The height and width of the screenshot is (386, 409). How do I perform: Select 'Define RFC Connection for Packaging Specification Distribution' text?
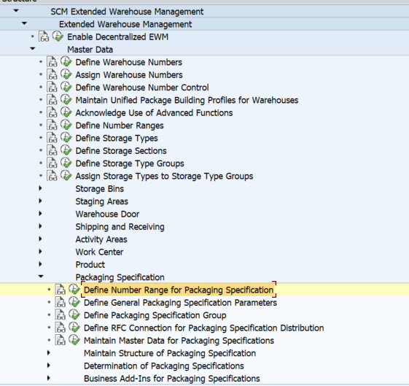(x=203, y=328)
